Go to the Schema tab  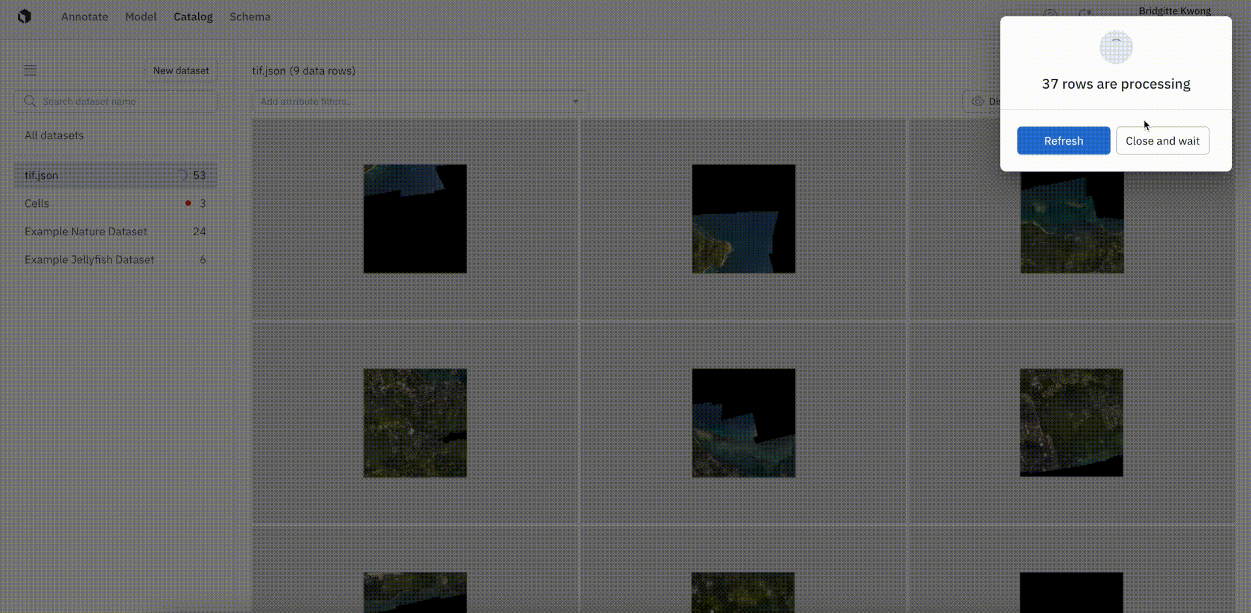tap(250, 16)
